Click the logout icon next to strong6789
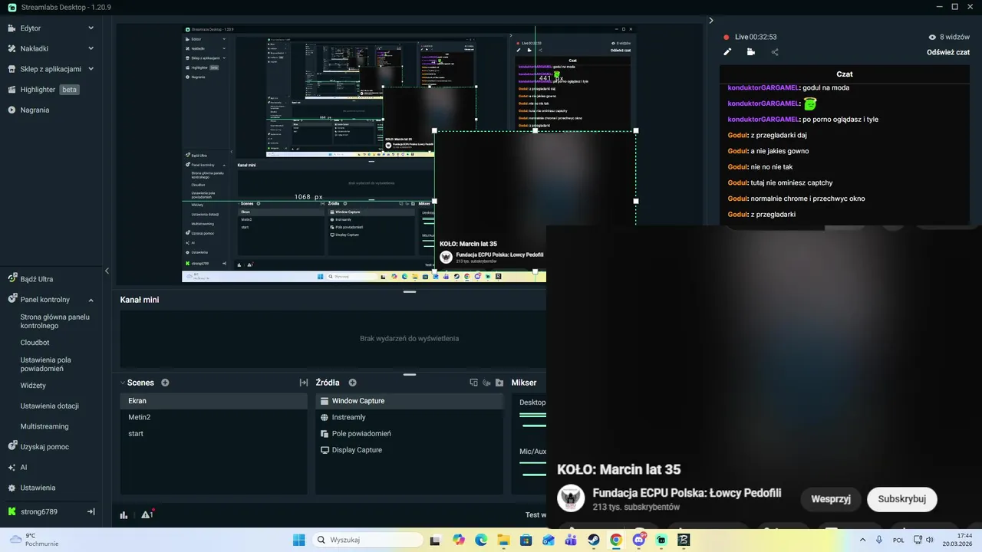Screen dimensions: 982x552 point(91,511)
